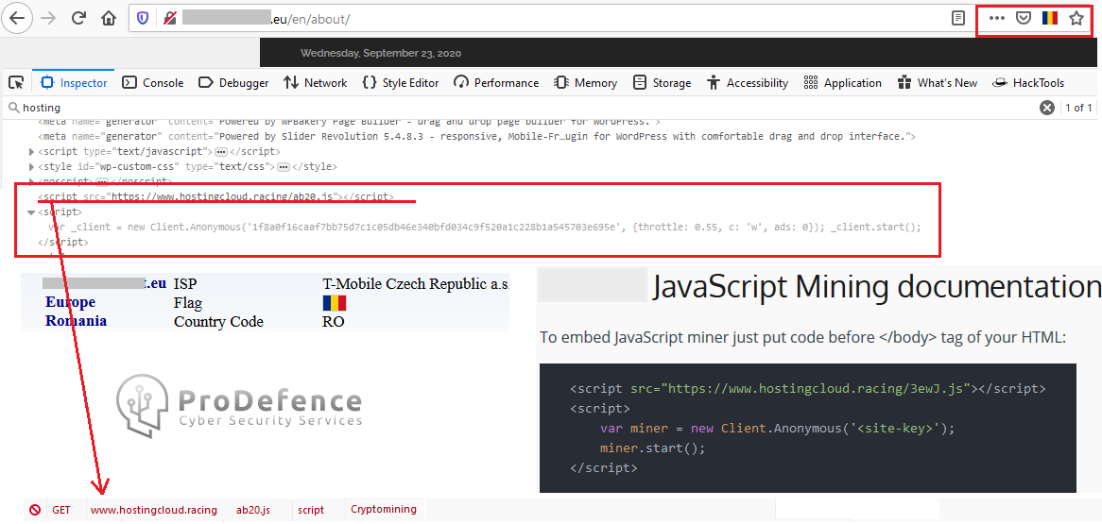Click the Romanian flag in the Flag row

[x=335, y=303]
